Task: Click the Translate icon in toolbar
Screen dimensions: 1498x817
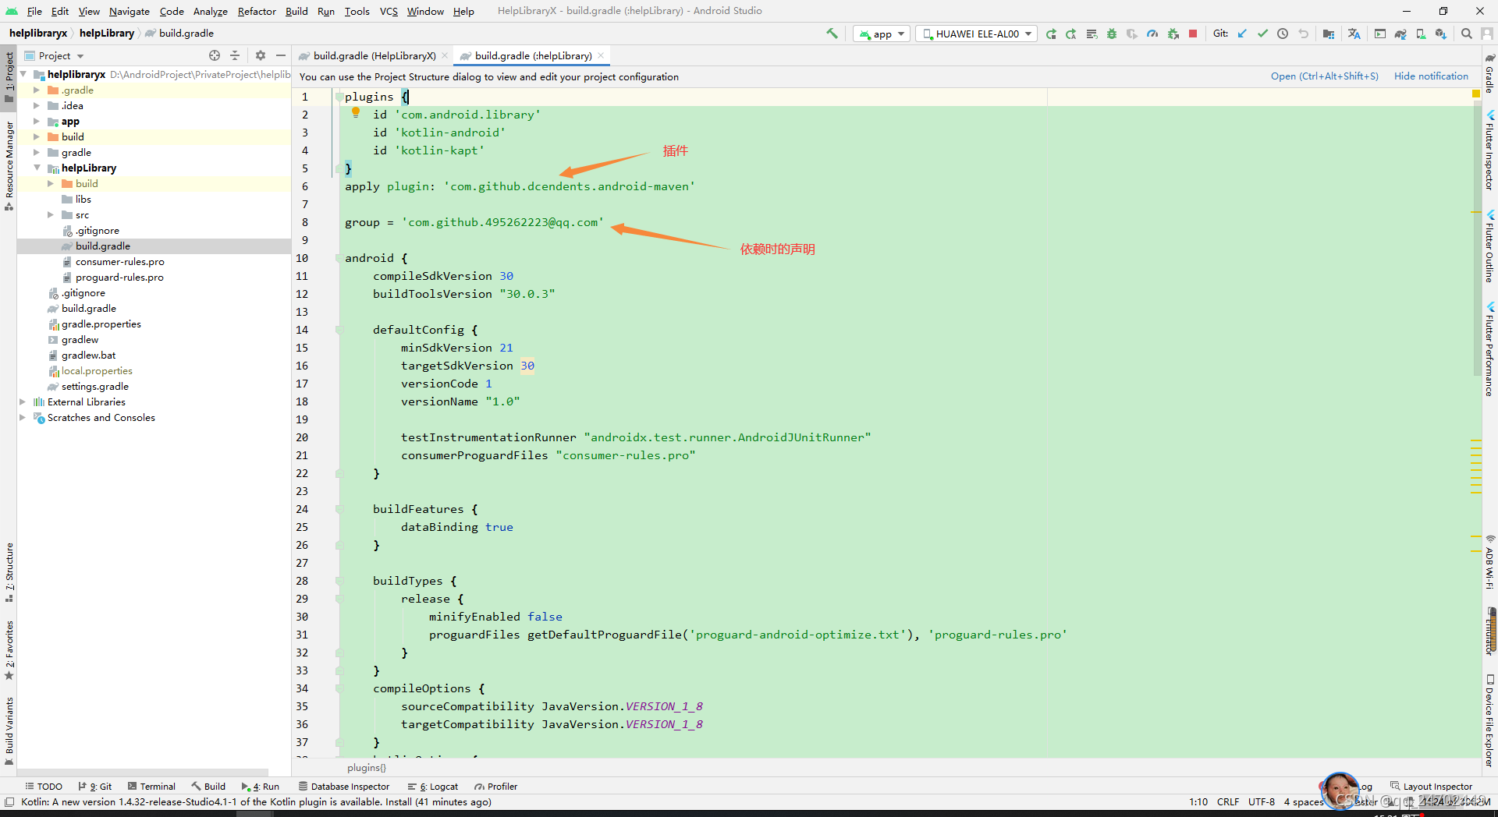Action: tap(1354, 34)
